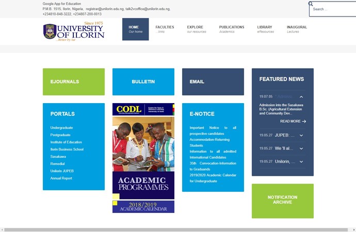Click the E-Notice heading
356x232 pixels.
tap(202, 114)
